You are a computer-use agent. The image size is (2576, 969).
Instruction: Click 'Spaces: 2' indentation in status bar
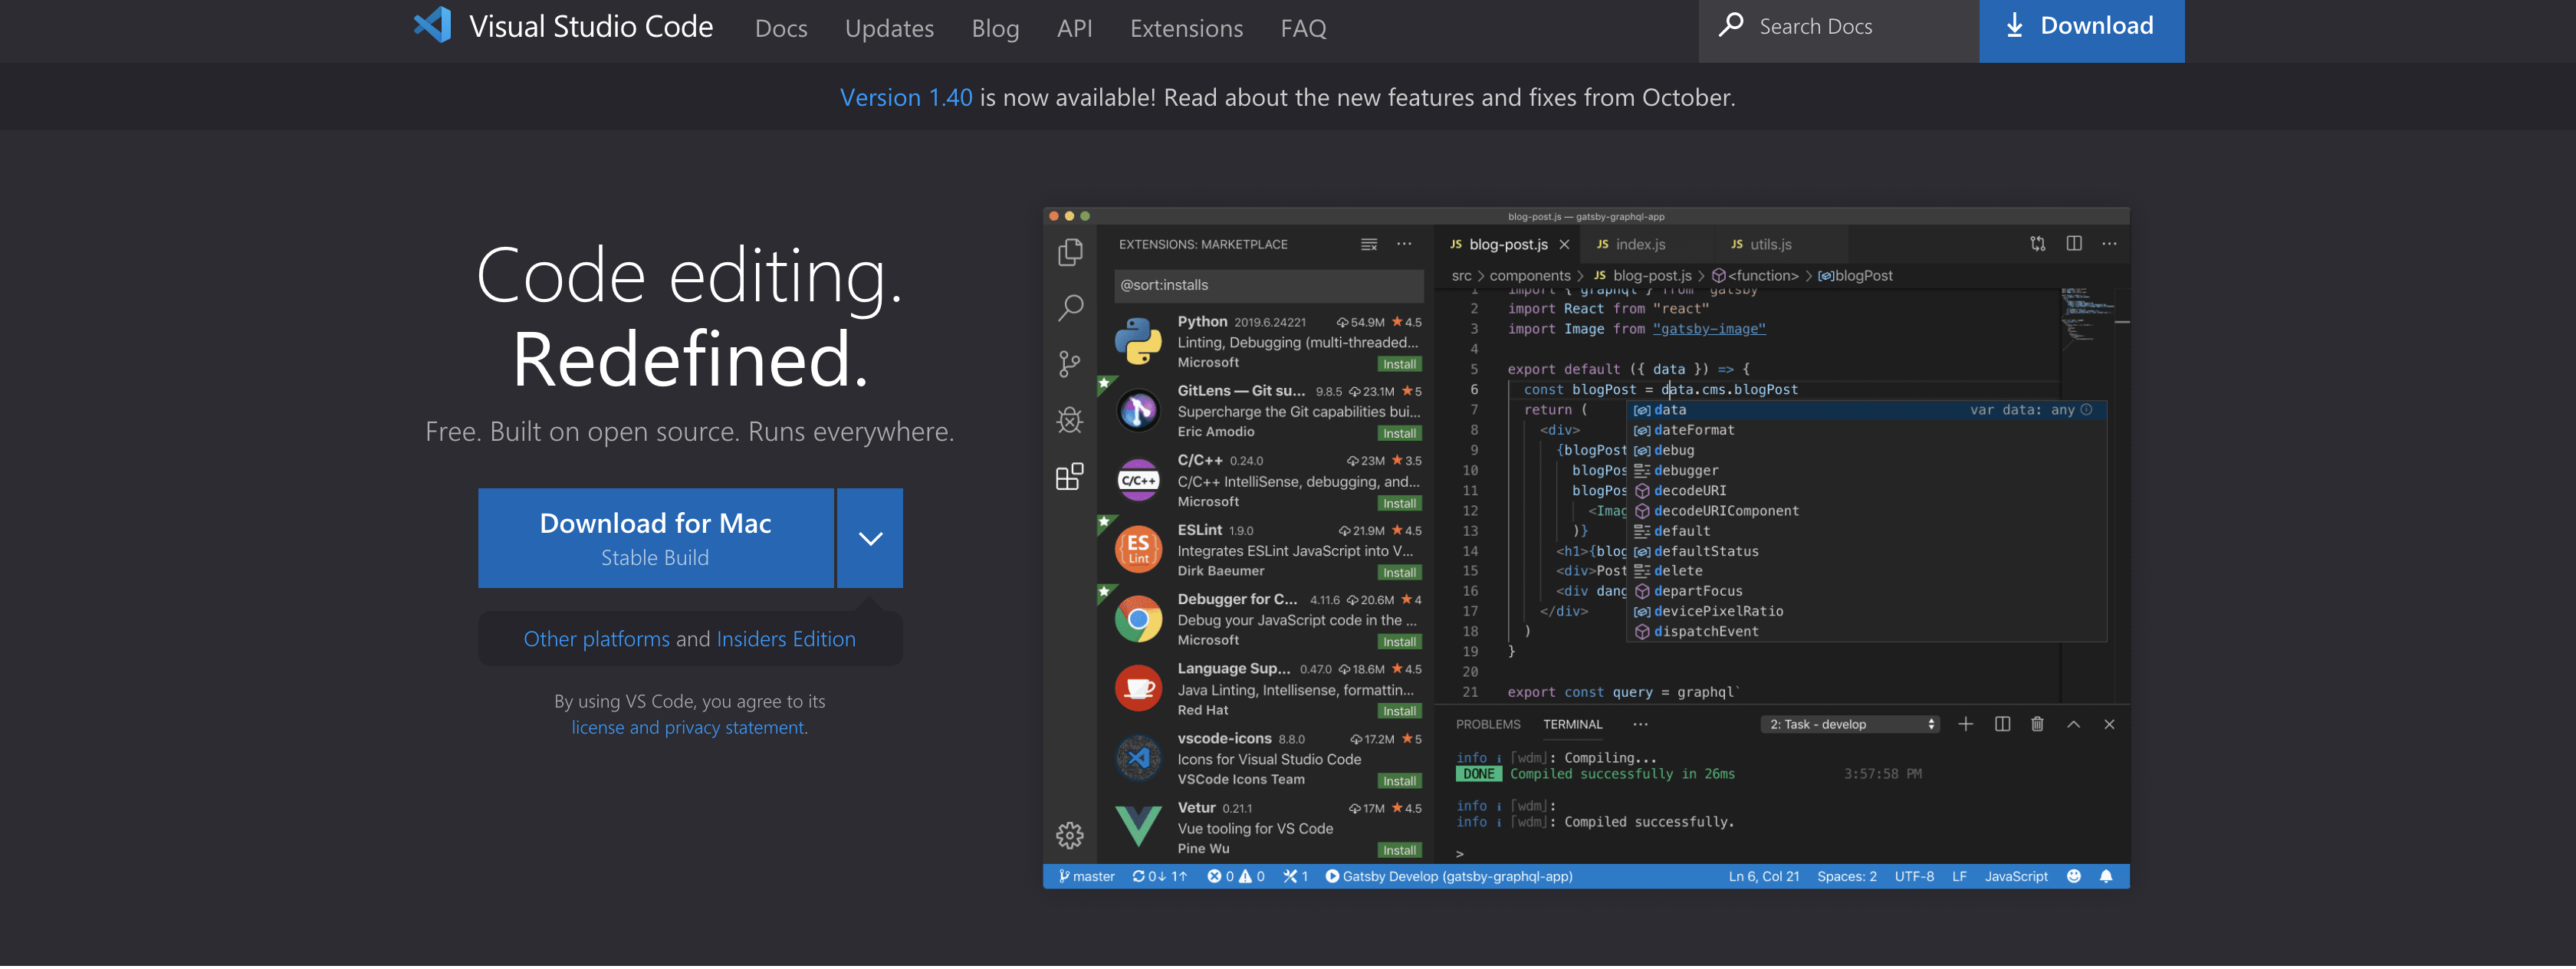point(1846,878)
